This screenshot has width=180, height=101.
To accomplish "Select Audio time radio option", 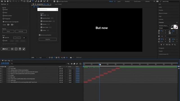I will tap(3, 40).
